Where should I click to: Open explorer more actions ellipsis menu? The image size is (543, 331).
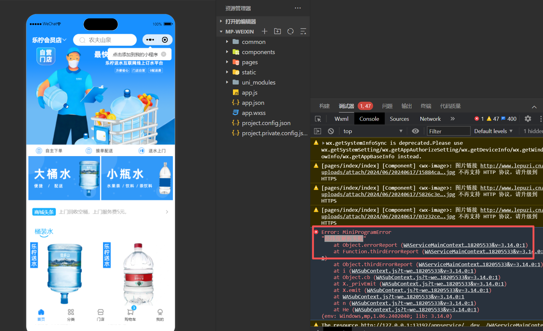click(x=298, y=8)
